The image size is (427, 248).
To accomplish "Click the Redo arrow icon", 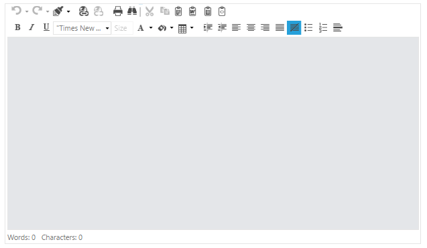I will [x=38, y=11].
